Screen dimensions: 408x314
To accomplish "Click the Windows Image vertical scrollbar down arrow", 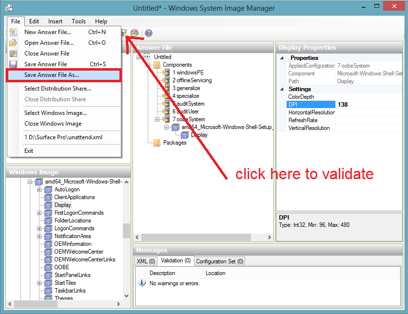I will (126, 296).
